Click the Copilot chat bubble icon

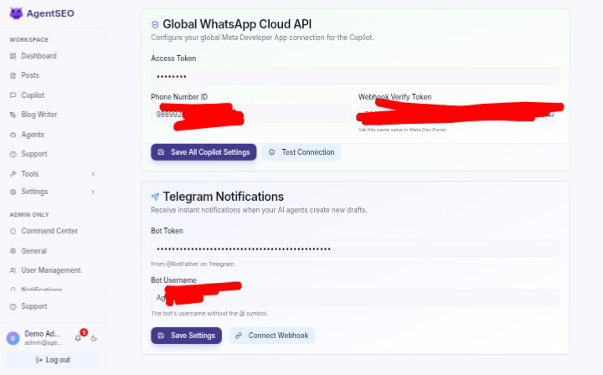click(x=13, y=95)
